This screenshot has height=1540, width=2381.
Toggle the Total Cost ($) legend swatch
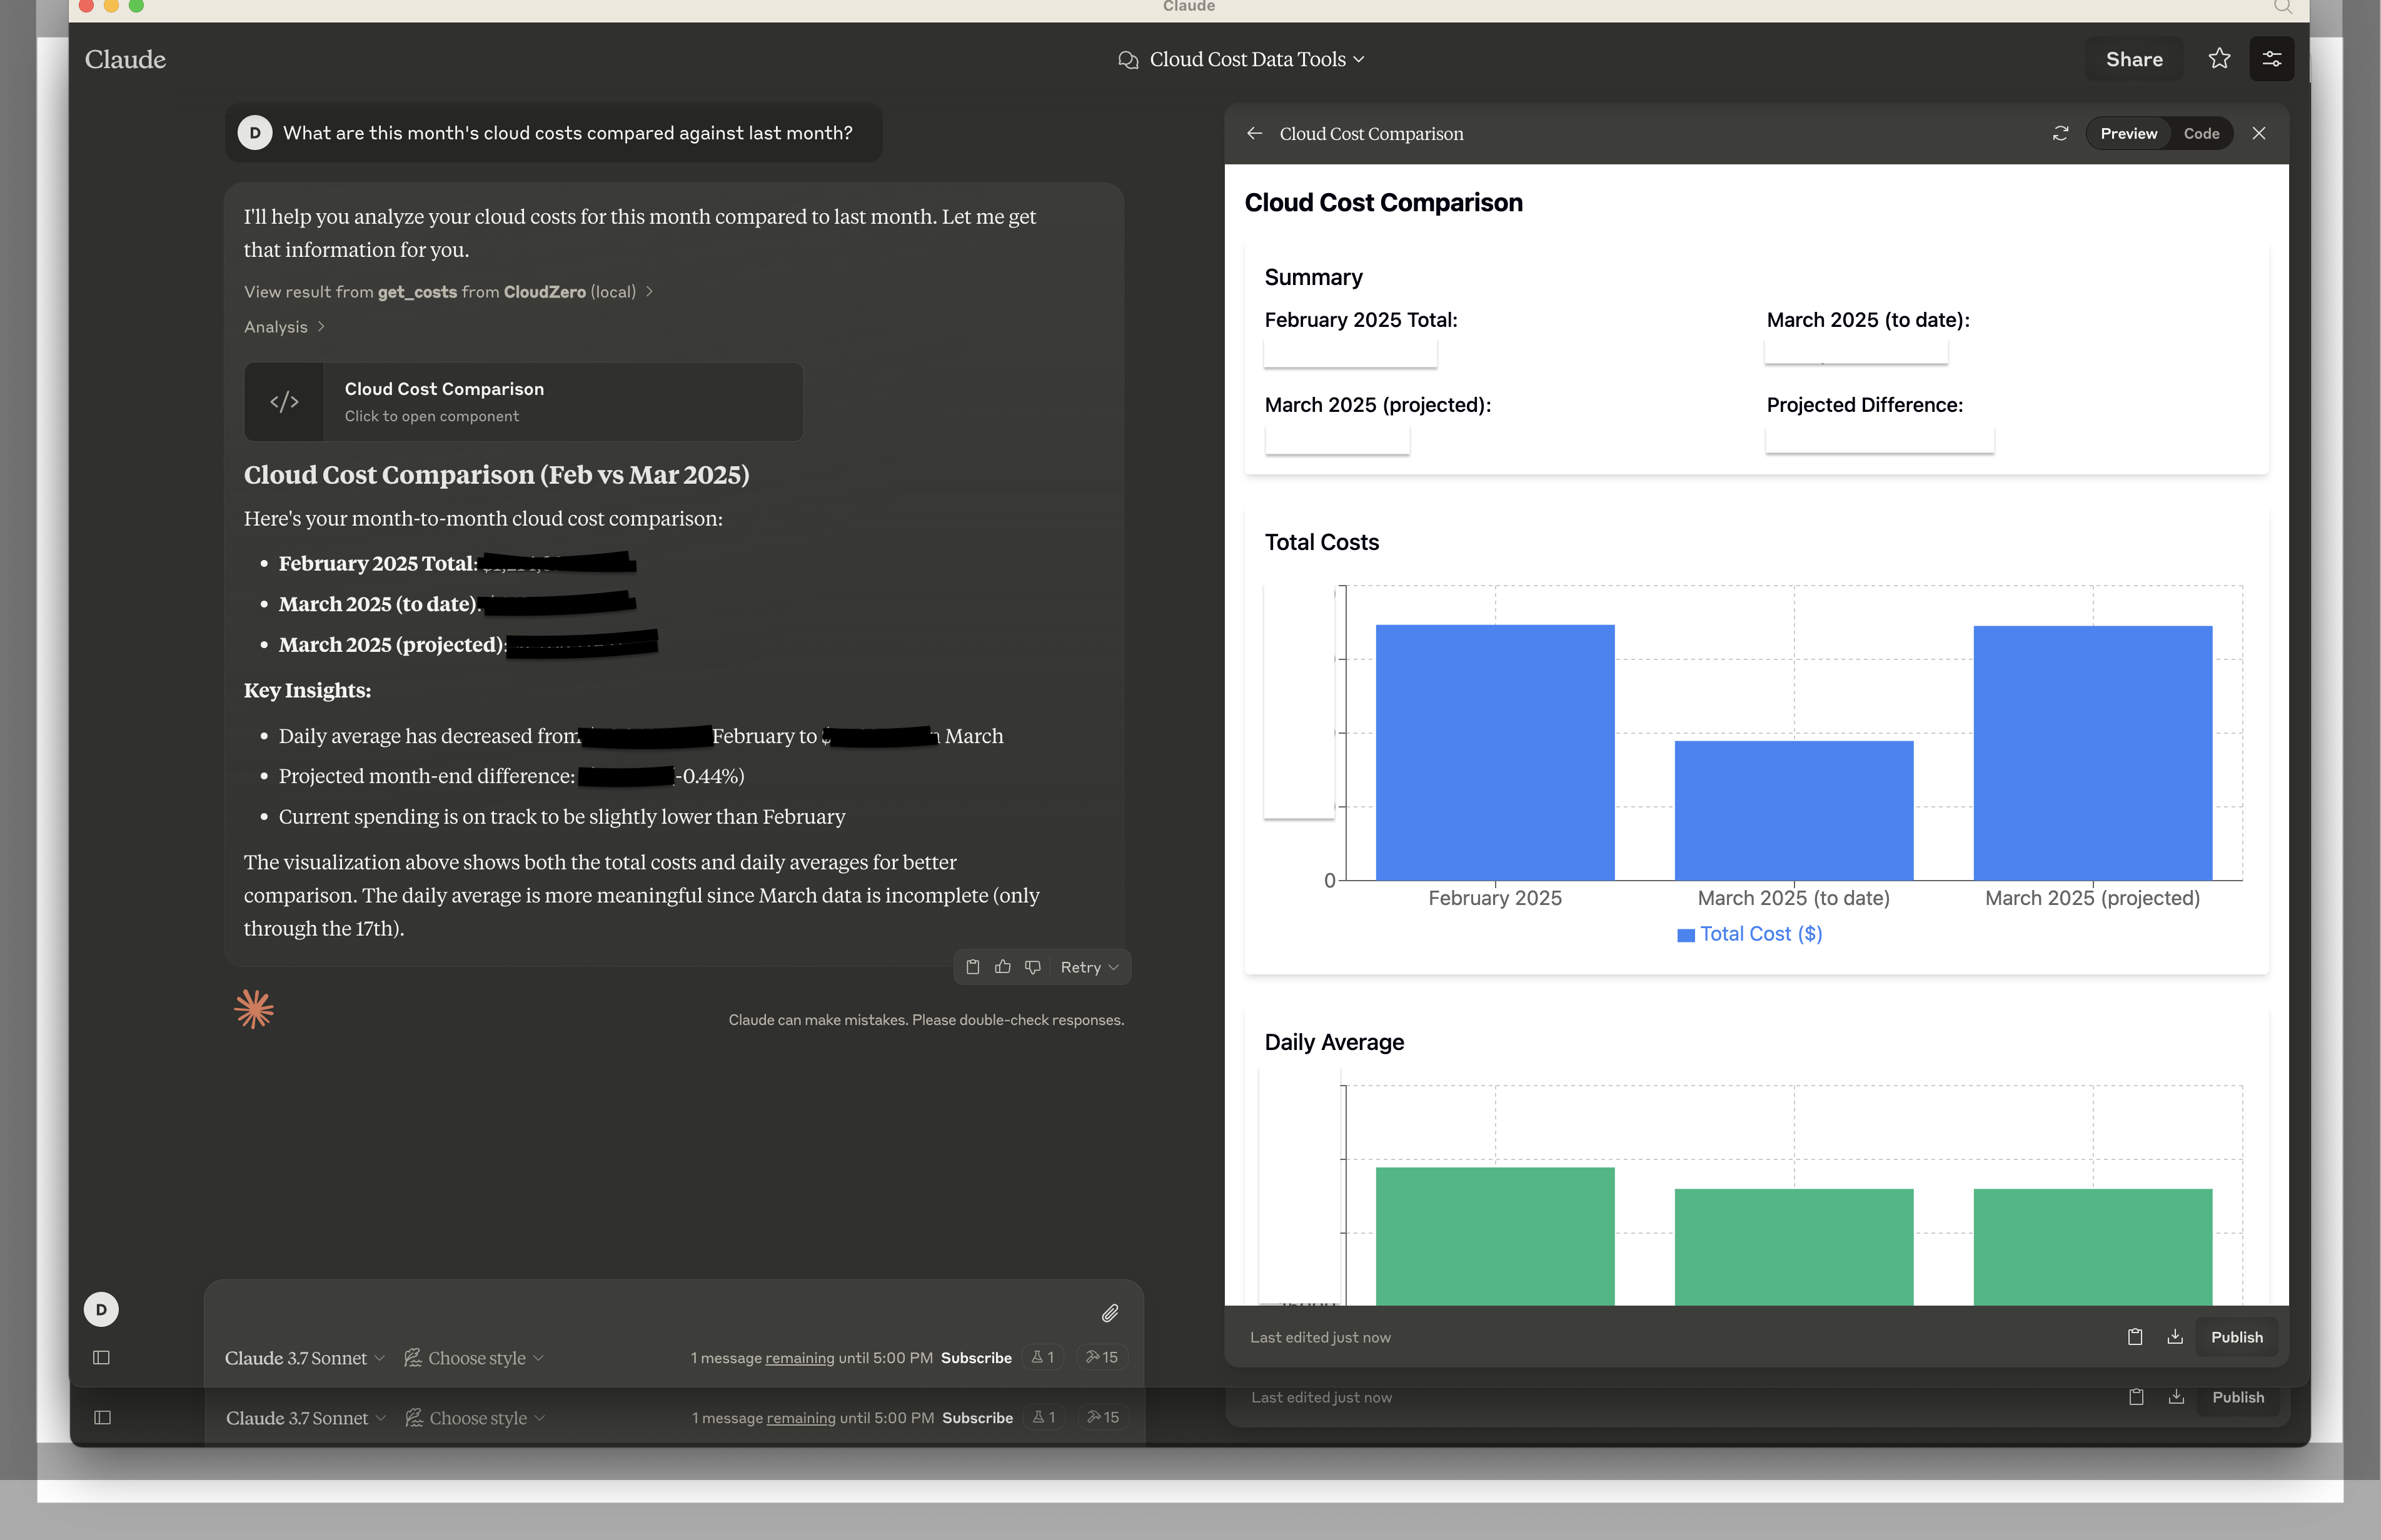pyautogui.click(x=1686, y=935)
